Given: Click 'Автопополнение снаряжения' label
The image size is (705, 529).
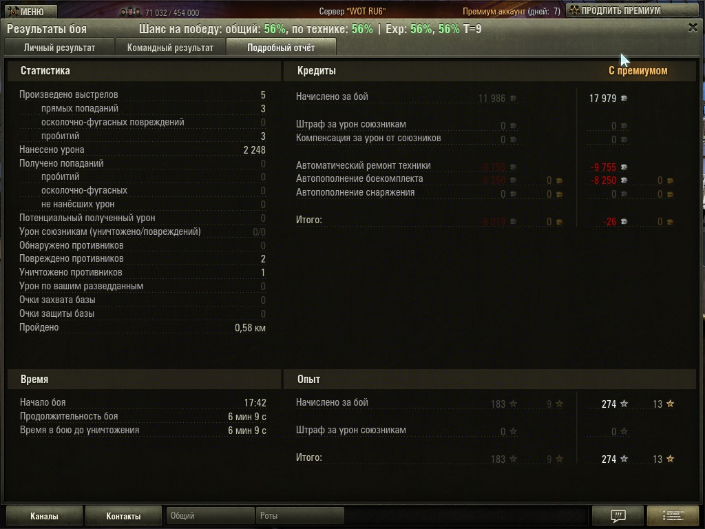Looking at the screenshot, I should point(355,193).
